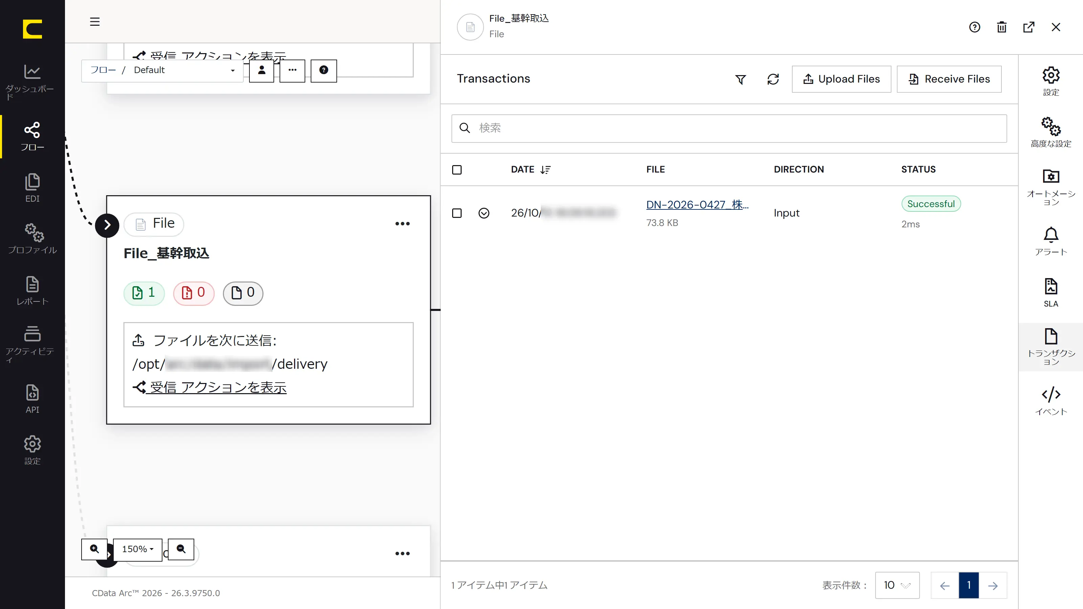Expand the DN-2026-0427 transaction row details
The width and height of the screenshot is (1083, 609).
[484, 213]
